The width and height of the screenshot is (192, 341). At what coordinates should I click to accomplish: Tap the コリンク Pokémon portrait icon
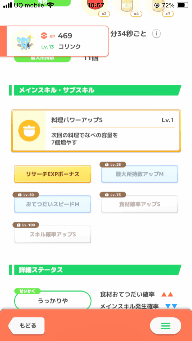pos(24,41)
